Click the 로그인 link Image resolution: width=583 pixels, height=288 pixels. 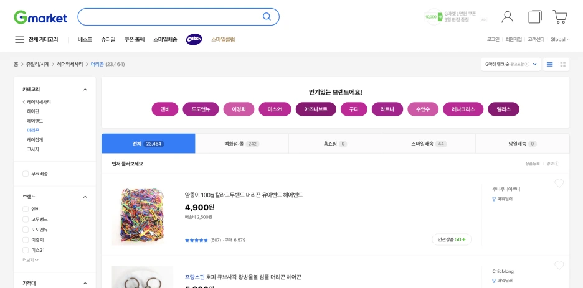493,39
